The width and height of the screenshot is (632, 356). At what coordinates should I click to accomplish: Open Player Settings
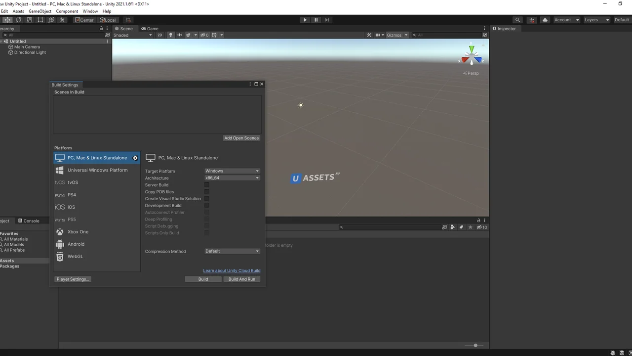[x=73, y=279]
